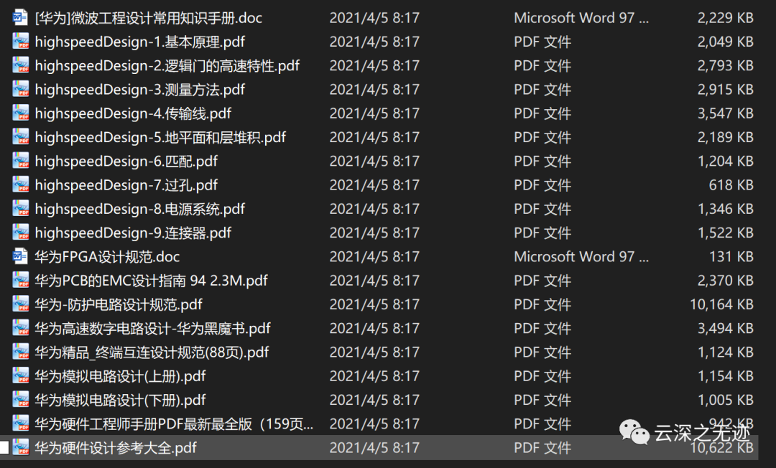The image size is (776, 468).
Task: Select file name 华为模拟电路设计(下册).pdf
Action: [120, 400]
